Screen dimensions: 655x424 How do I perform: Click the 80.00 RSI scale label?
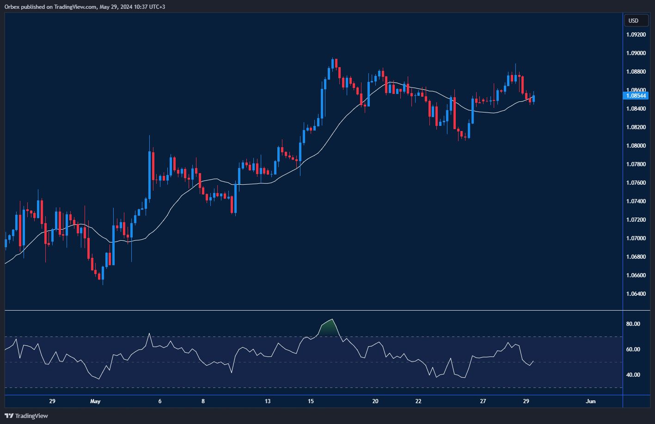click(x=633, y=324)
